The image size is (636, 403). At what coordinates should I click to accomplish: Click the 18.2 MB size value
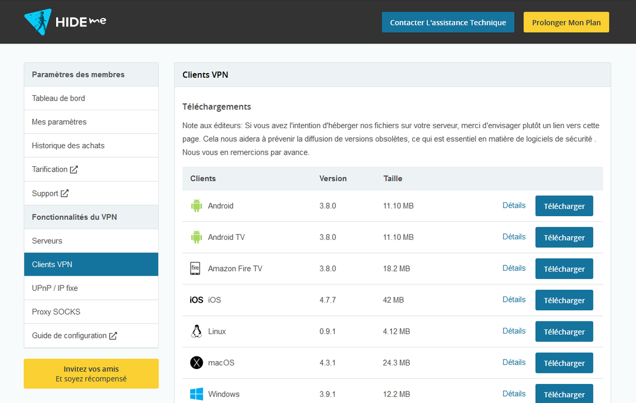click(x=396, y=268)
